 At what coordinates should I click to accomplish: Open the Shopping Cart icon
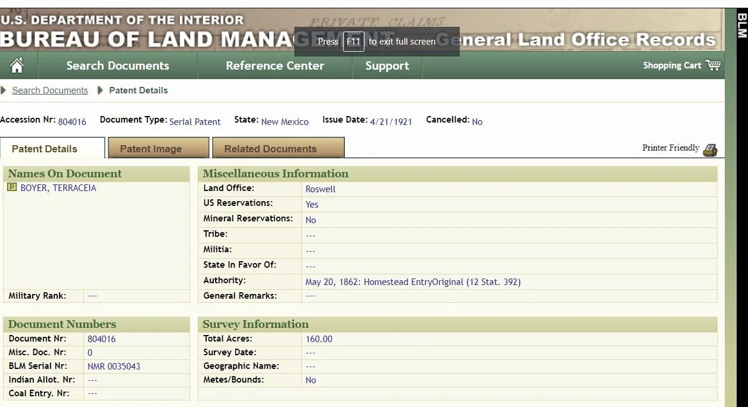click(713, 65)
